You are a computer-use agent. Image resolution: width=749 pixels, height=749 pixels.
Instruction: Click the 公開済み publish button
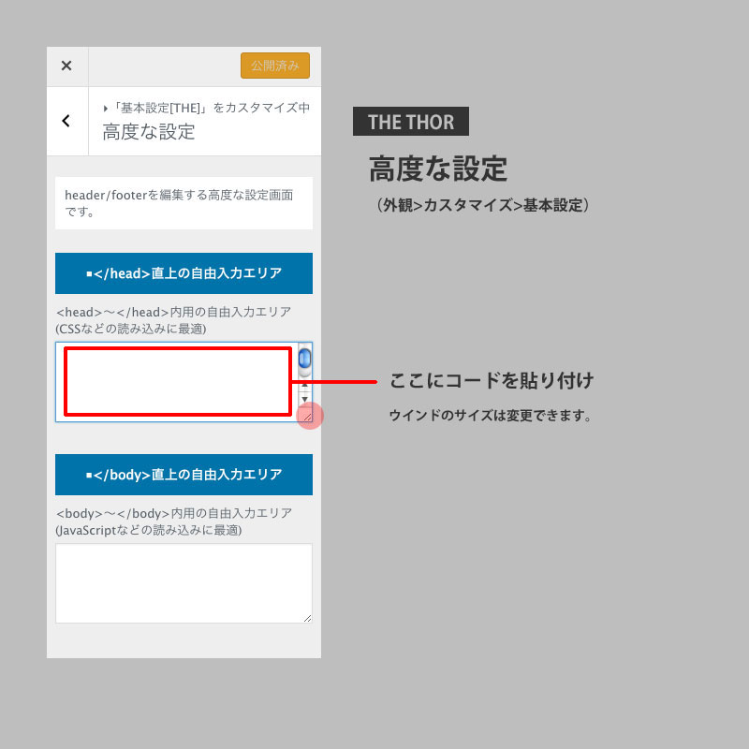275,66
